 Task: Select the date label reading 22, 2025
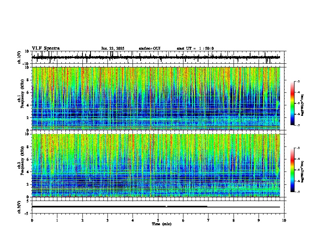[x=116, y=48]
